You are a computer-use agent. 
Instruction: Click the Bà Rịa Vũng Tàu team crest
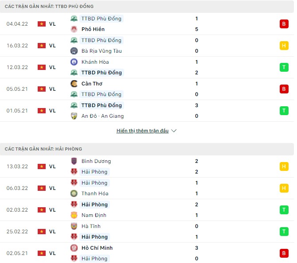(74, 51)
